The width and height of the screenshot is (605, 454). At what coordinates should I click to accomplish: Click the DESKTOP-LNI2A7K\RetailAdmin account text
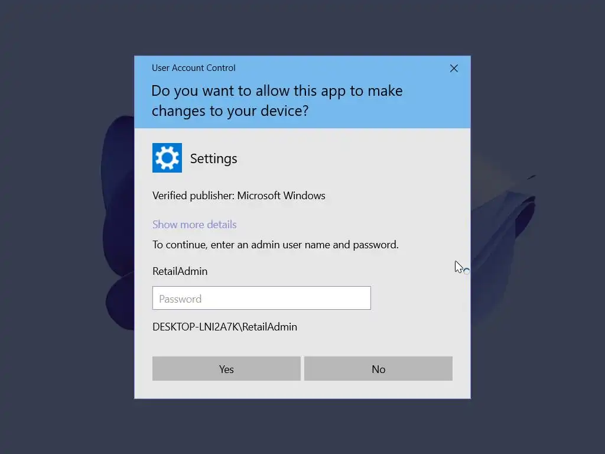click(225, 327)
